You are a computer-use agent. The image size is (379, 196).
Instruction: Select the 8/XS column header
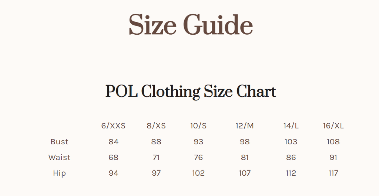(x=156, y=126)
